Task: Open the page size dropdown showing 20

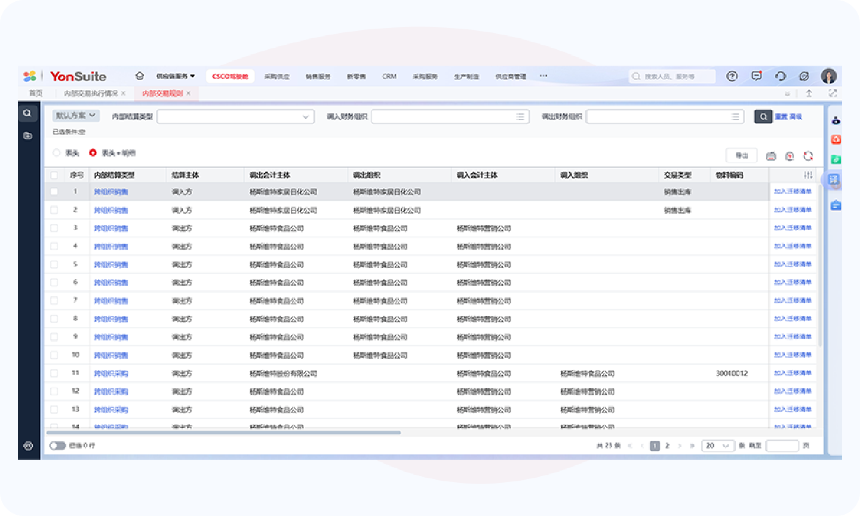Action: pos(718,446)
